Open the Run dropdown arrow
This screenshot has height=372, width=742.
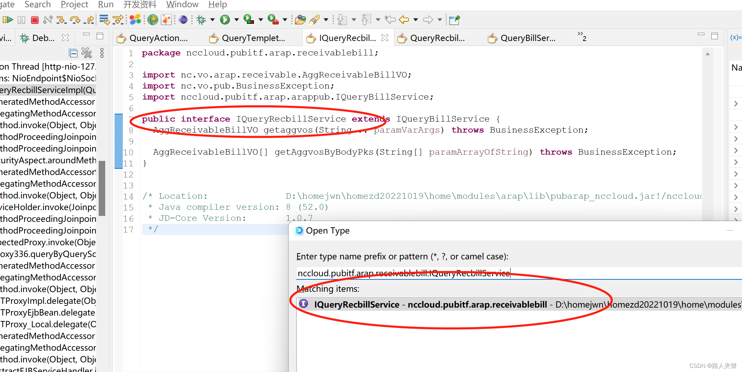pyautogui.click(x=237, y=20)
